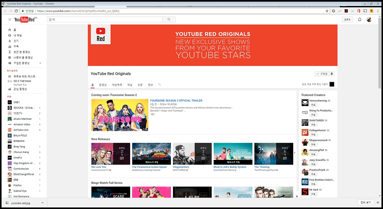Open Firefox subscription channel
This screenshot has height=209, width=383.
point(17,185)
